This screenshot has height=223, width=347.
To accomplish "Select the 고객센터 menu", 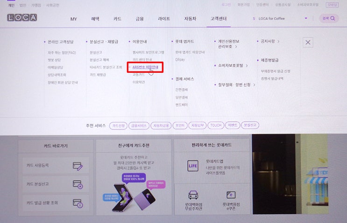I will coord(219,19).
